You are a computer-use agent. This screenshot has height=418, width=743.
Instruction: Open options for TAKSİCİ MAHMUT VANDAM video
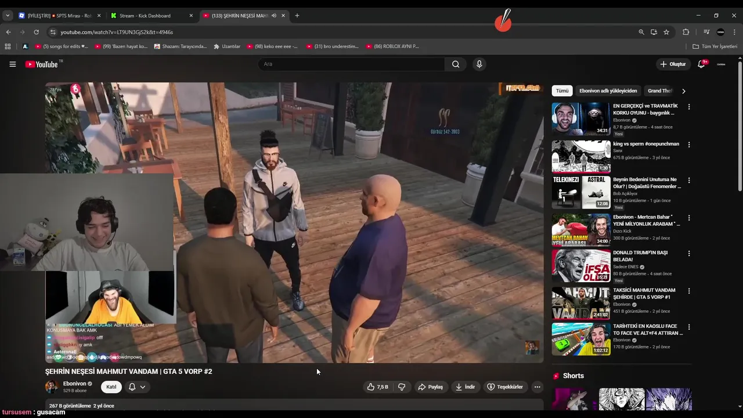pyautogui.click(x=689, y=291)
